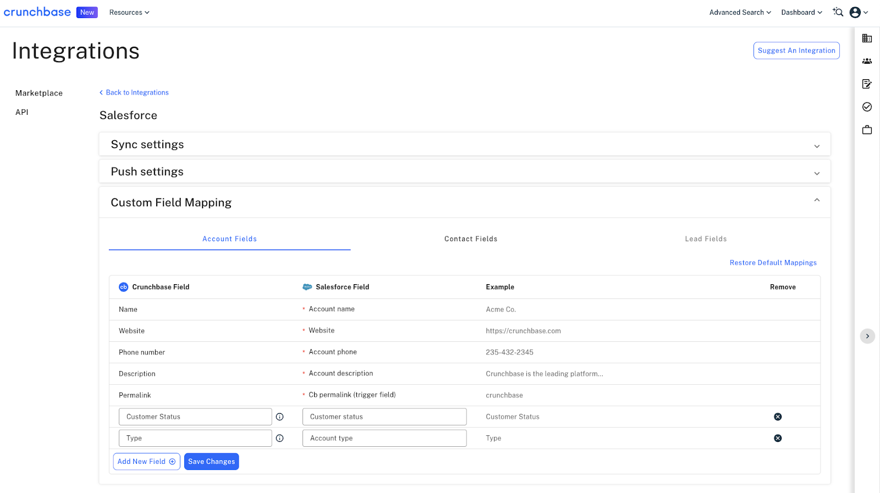Screen dimensions: 880x493
Task: Go Back to Integrations
Action: [x=134, y=92]
